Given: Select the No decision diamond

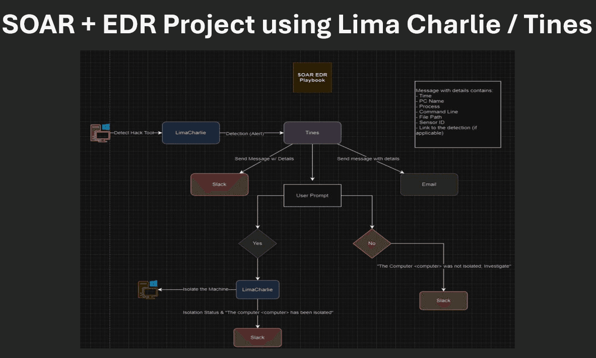Looking at the screenshot, I should click(x=372, y=243).
